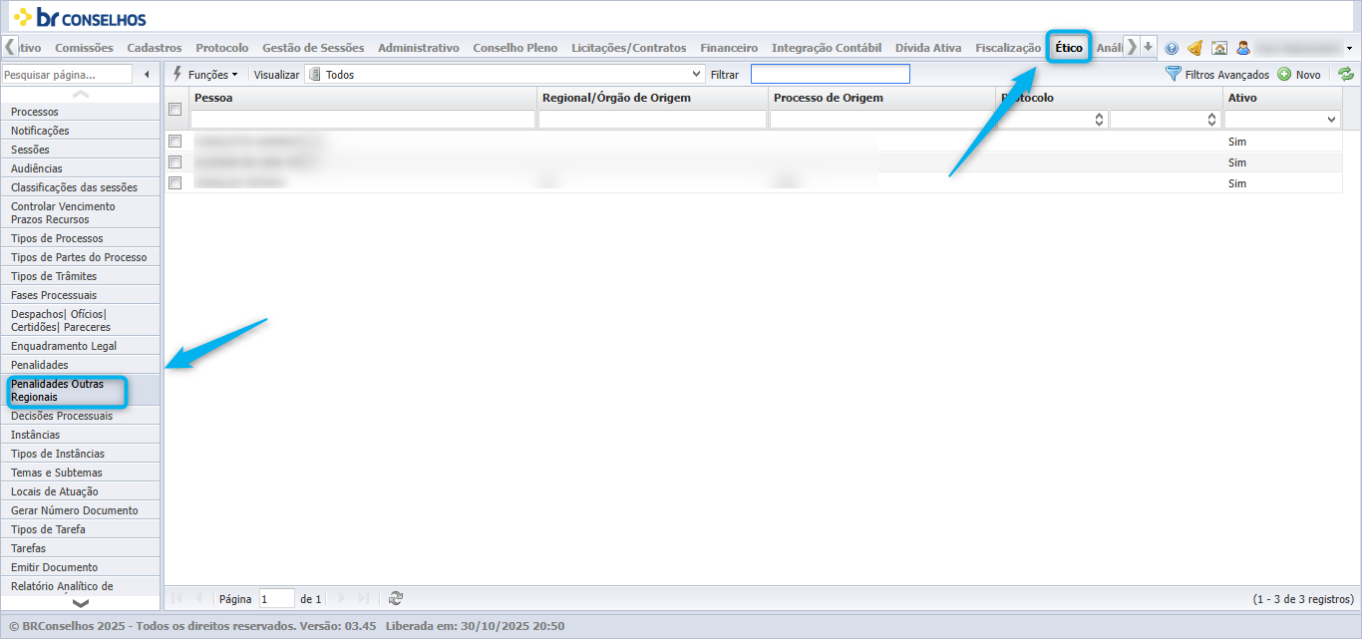Click the Pessoa column filter field
The width and height of the screenshot is (1362, 639).
coord(363,120)
